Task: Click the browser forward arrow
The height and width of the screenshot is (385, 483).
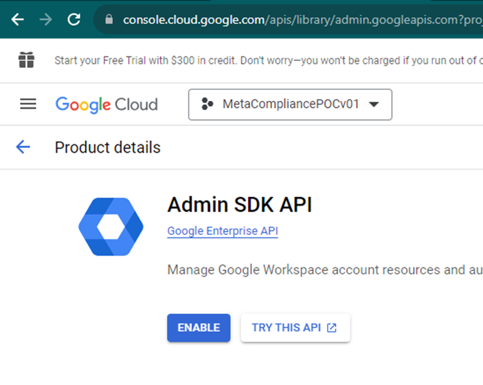Action: (46, 19)
